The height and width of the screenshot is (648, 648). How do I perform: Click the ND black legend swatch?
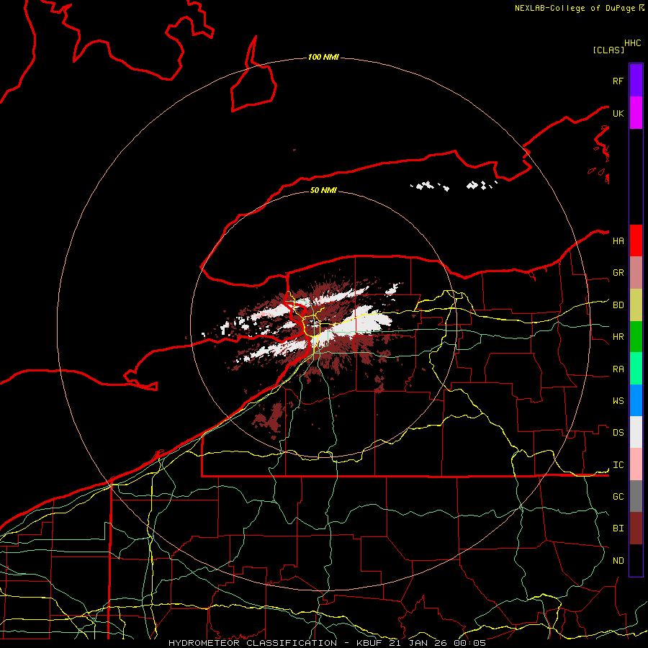point(636,560)
